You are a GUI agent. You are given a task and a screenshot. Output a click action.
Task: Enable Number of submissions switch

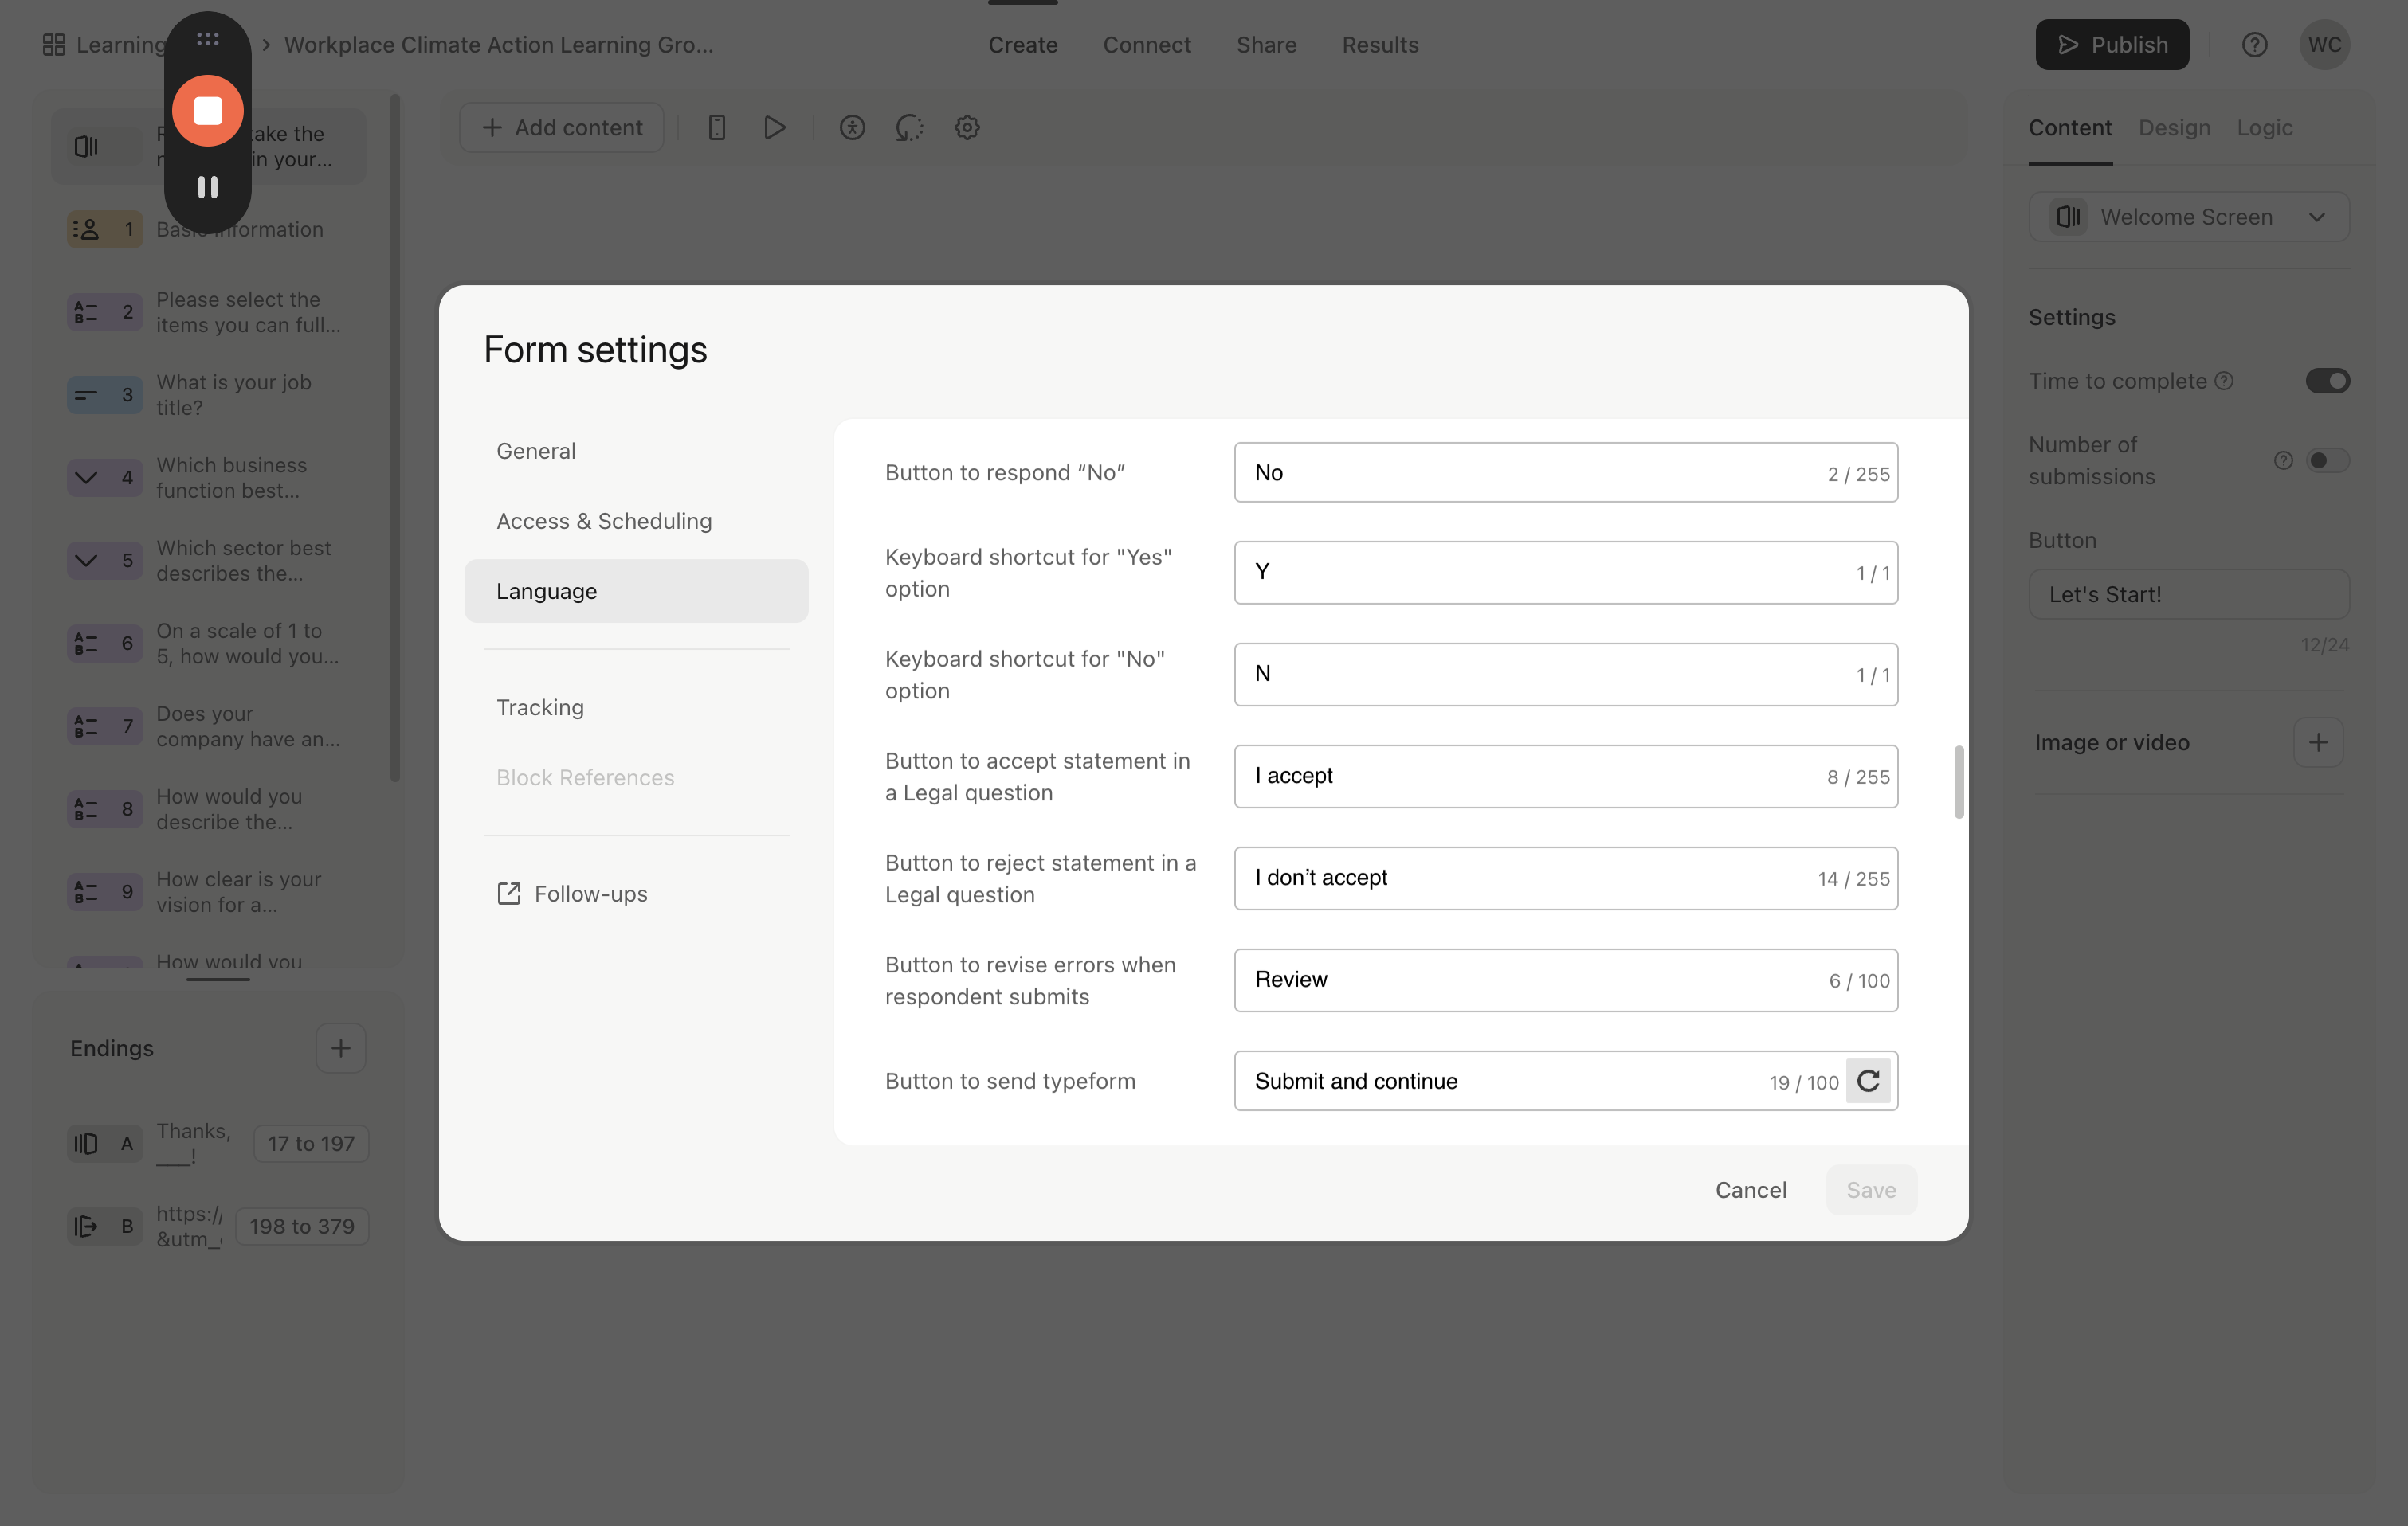point(2327,460)
